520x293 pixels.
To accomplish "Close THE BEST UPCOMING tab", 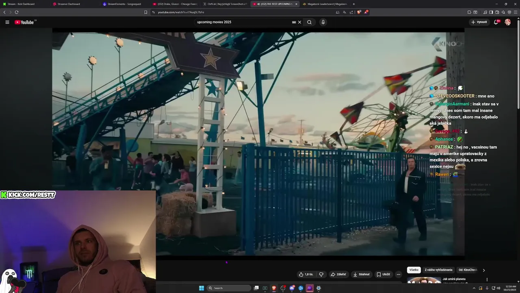I will click(x=296, y=4).
